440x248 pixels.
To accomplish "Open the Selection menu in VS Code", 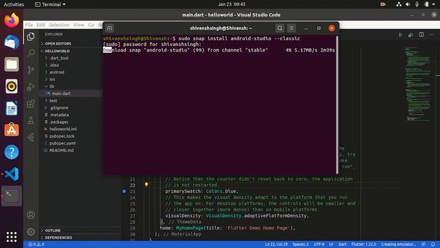I will [x=59, y=25].
